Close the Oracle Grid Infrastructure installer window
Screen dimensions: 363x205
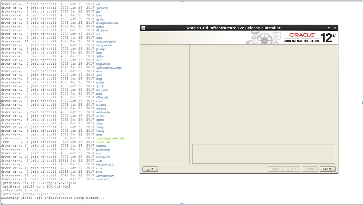[x=335, y=28]
